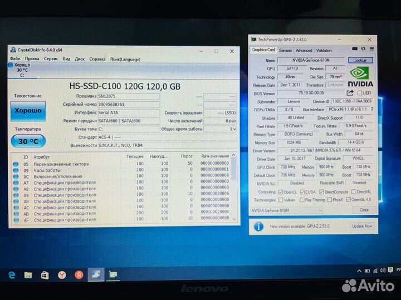Open action center notifications icon
Image resolution: width=401 pixels, height=300 pixels.
click(390, 270)
